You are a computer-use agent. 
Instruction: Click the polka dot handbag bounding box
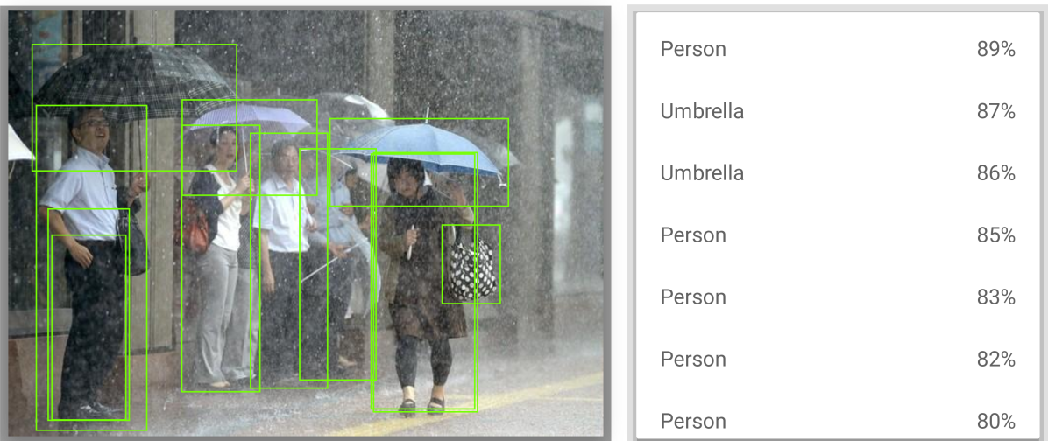click(x=471, y=264)
